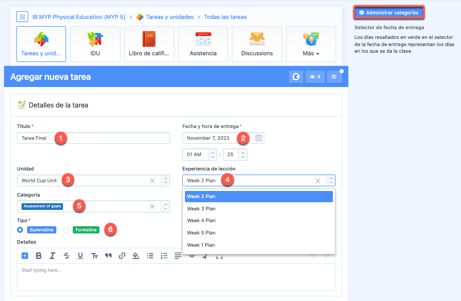Image resolution: width=461 pixels, height=301 pixels.
Task: Apply italic formatting in the details editor
Action: 52,256
